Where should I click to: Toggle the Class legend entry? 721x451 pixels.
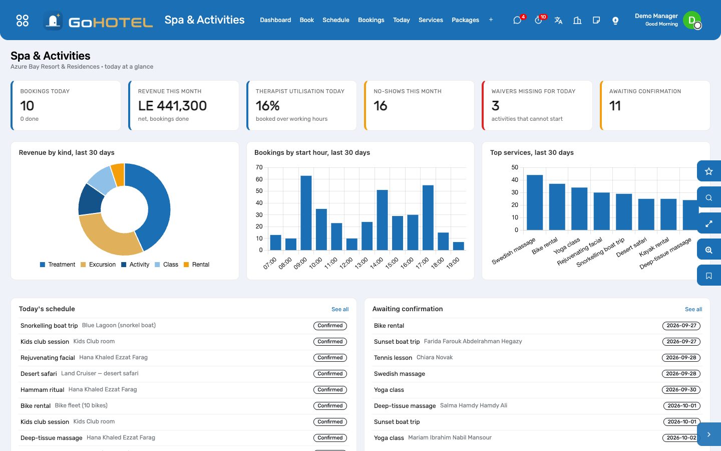[166, 265]
